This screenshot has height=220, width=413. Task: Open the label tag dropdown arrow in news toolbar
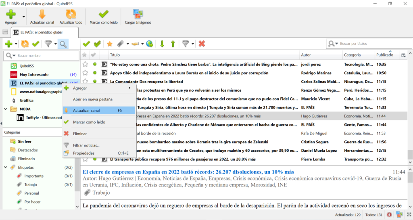[x=127, y=44]
